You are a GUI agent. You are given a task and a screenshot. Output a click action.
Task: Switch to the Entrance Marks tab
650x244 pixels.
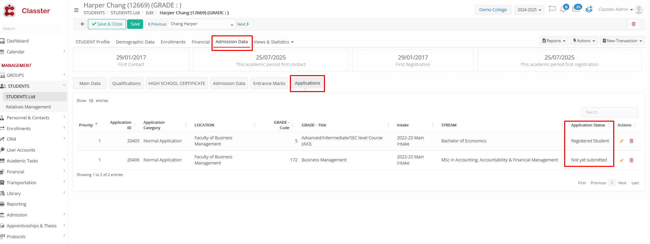point(269,84)
